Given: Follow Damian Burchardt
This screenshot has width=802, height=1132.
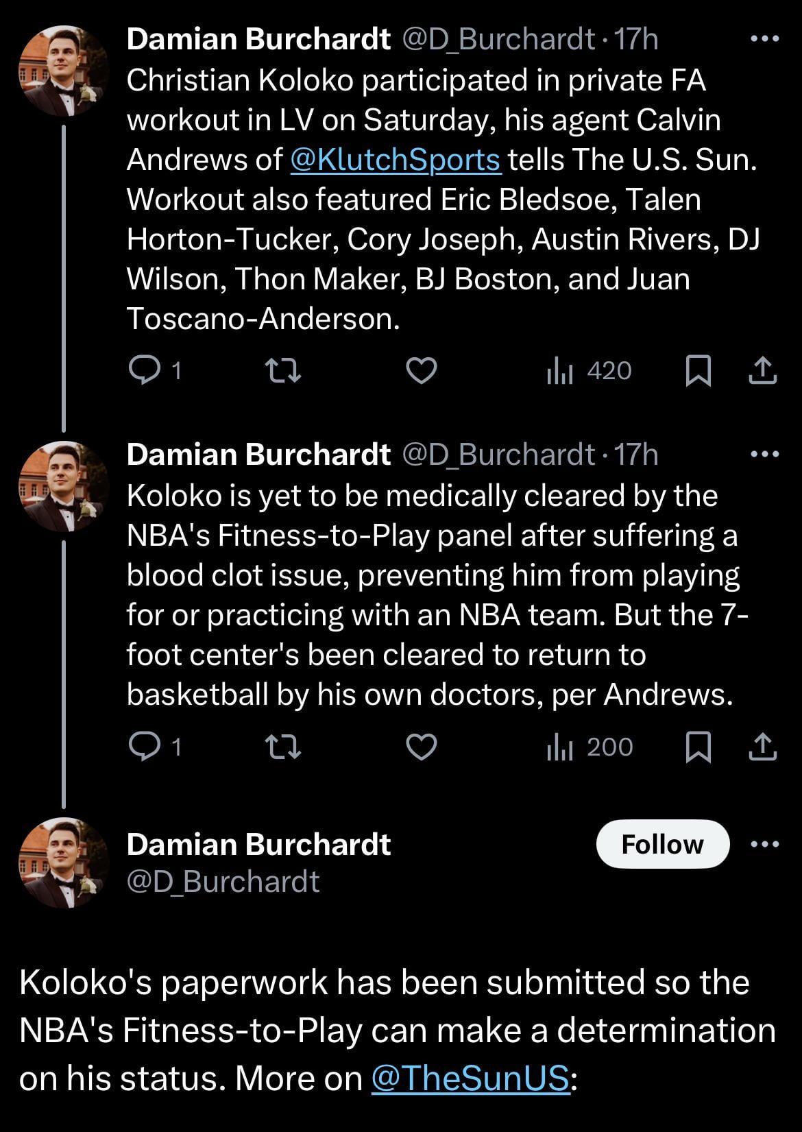Looking at the screenshot, I should tap(662, 844).
